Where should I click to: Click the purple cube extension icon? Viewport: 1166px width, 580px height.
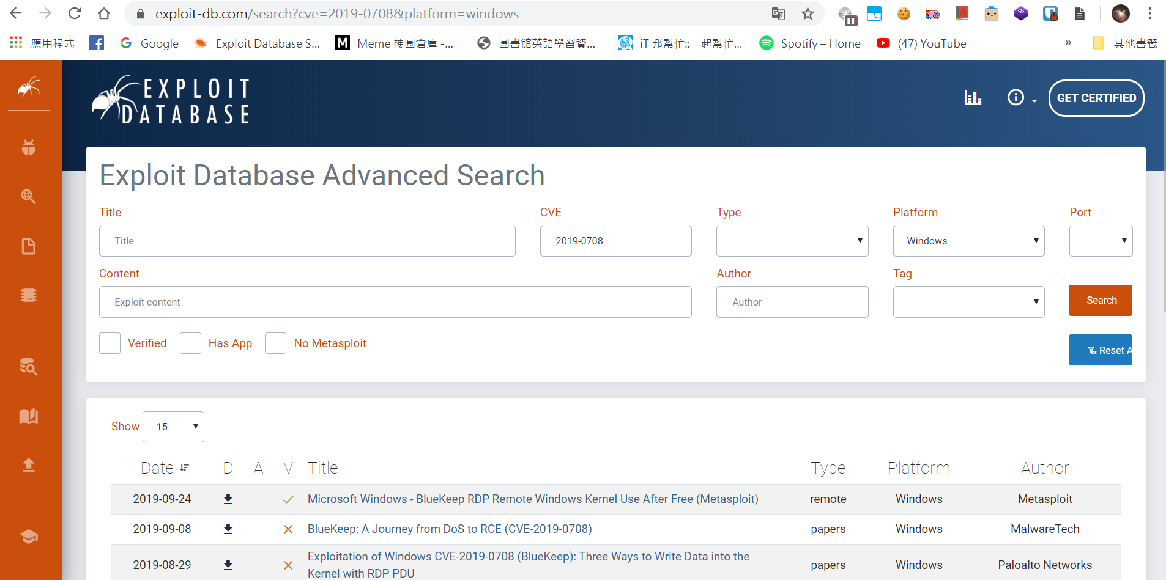click(1021, 13)
